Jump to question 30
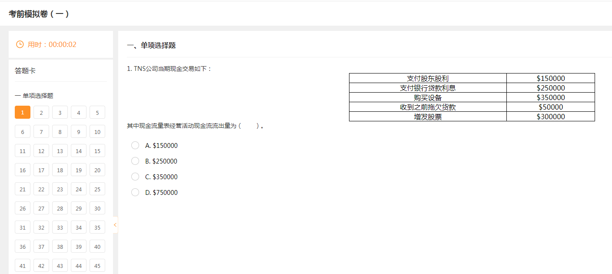612x274 pixels. (x=97, y=208)
